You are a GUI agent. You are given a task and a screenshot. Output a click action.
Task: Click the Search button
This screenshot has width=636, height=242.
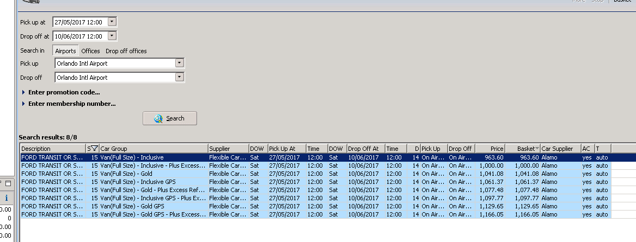point(169,118)
